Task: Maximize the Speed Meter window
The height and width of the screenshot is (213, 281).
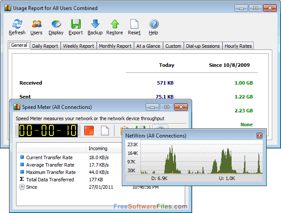Action: 167,107
